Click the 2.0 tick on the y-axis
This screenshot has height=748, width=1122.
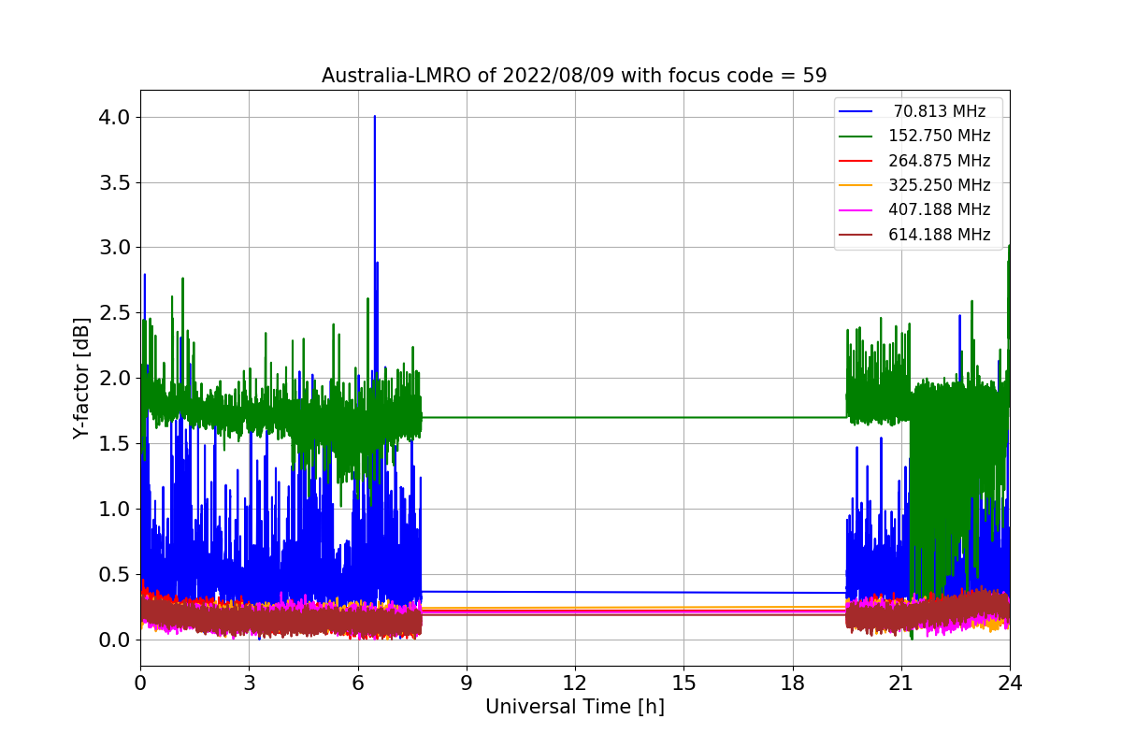116,379
